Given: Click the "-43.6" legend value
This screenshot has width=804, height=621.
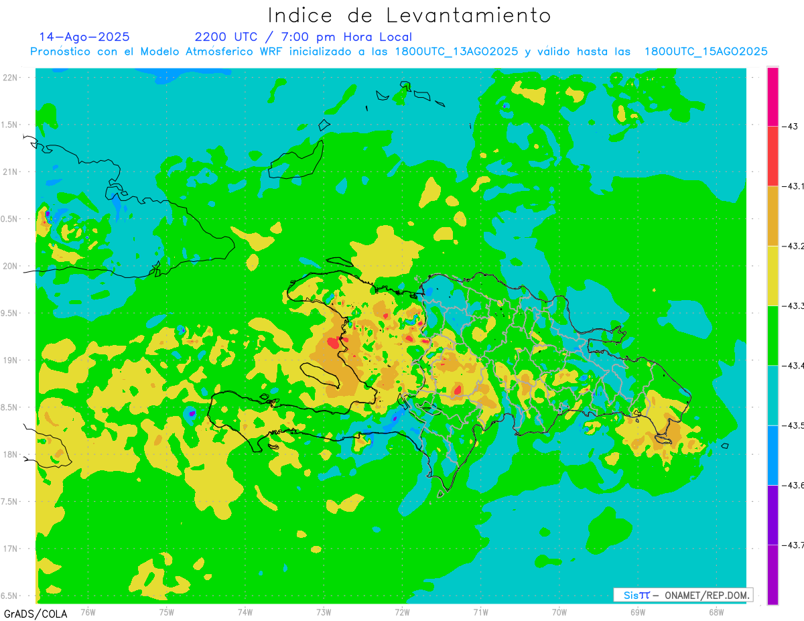Looking at the screenshot, I should tap(793, 485).
